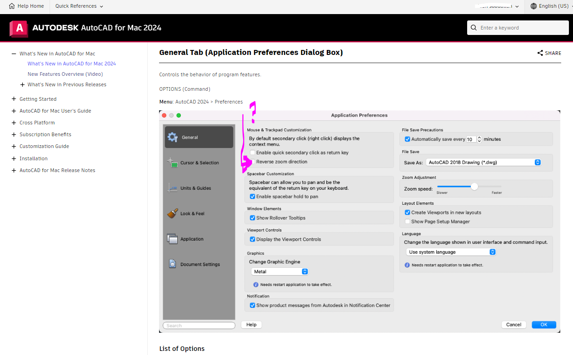Select the Application preferences tab

point(191,239)
